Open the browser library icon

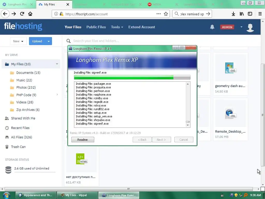(242, 14)
